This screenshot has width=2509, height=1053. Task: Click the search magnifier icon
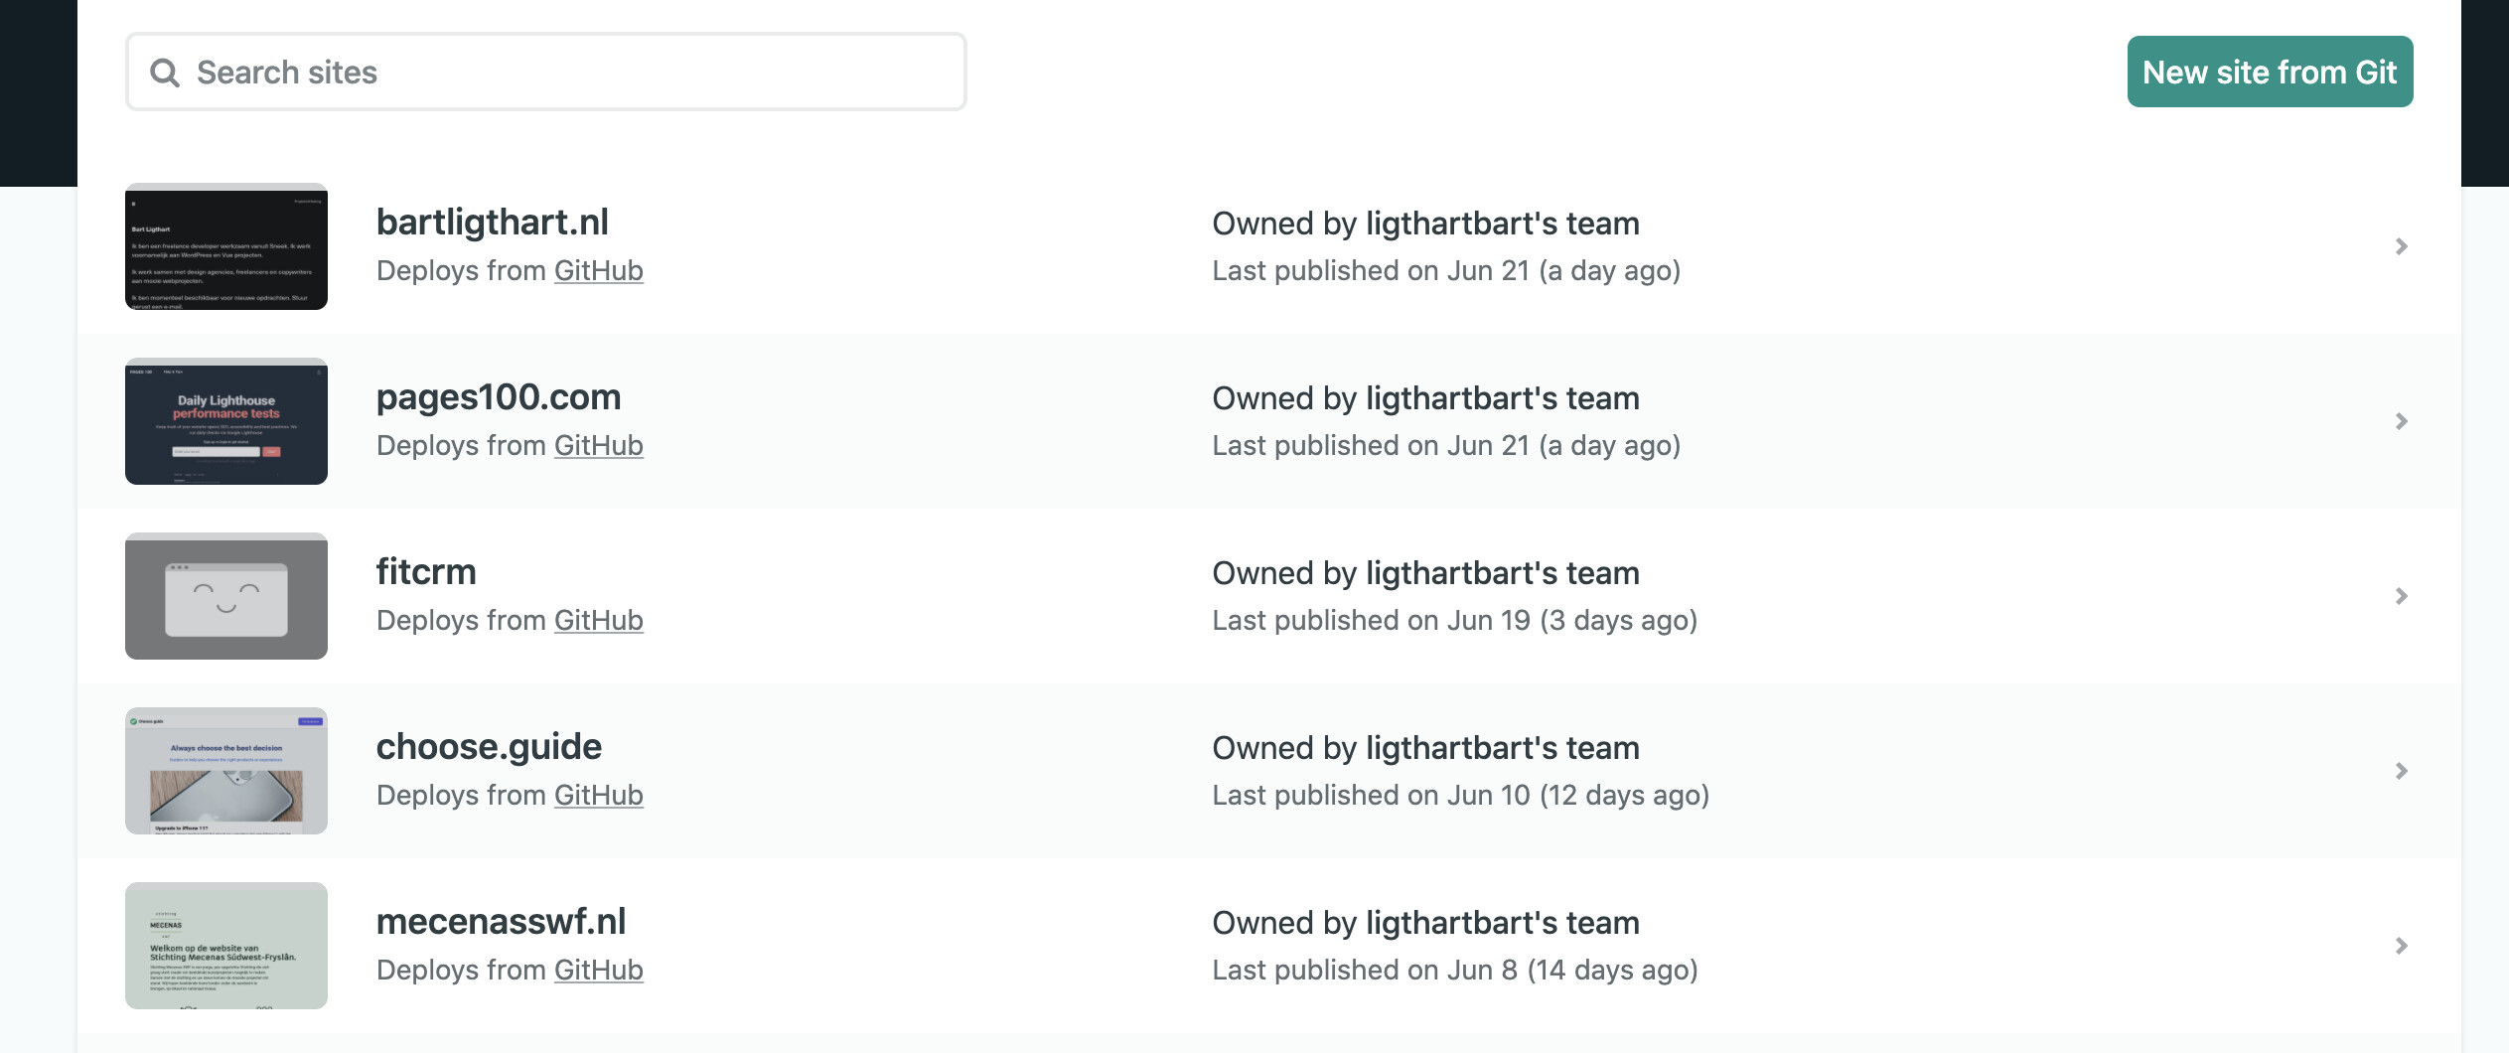click(x=165, y=73)
